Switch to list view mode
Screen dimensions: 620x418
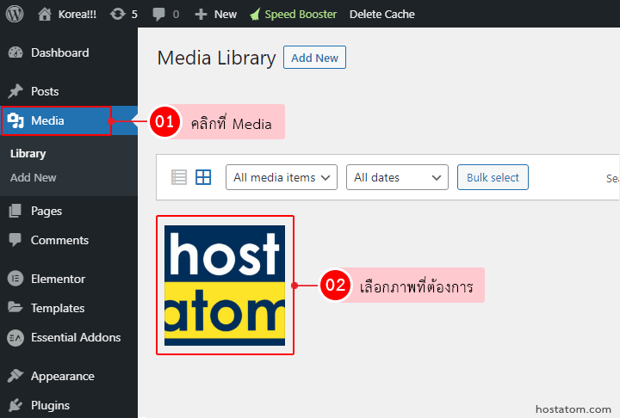(x=179, y=177)
